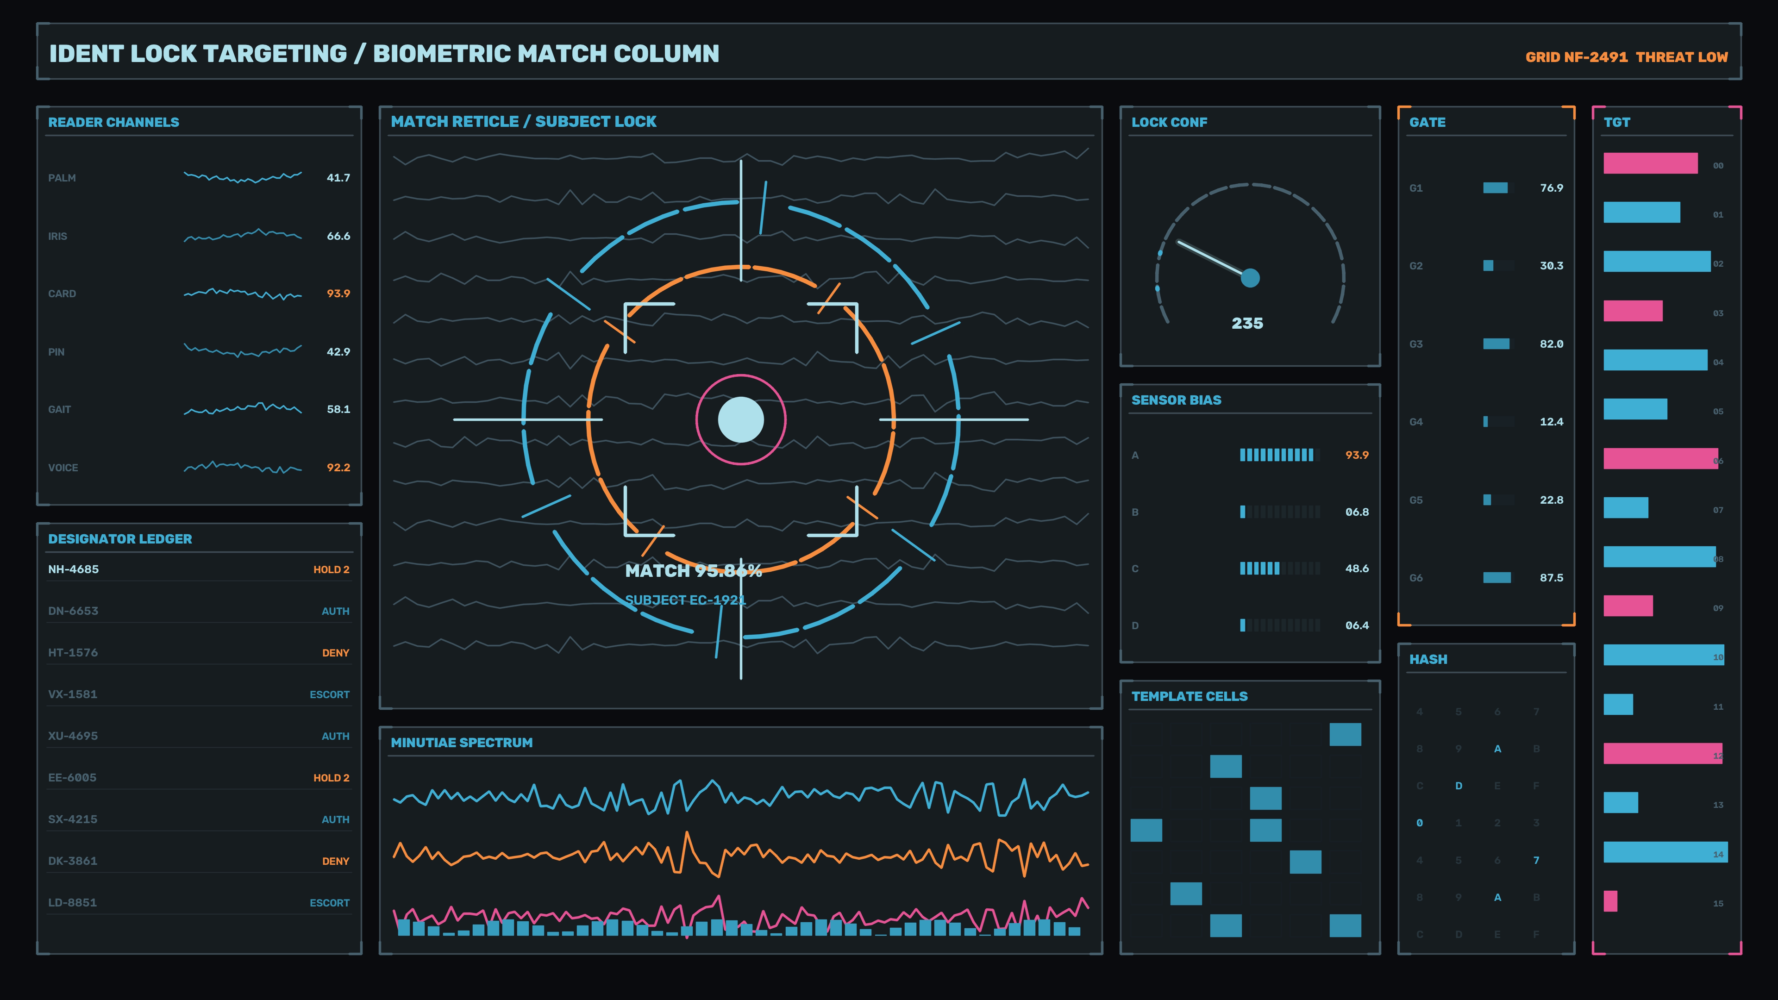The height and width of the screenshot is (1000, 1778).
Task: Click the TGT bar labeled 07
Action: (x=1626, y=507)
